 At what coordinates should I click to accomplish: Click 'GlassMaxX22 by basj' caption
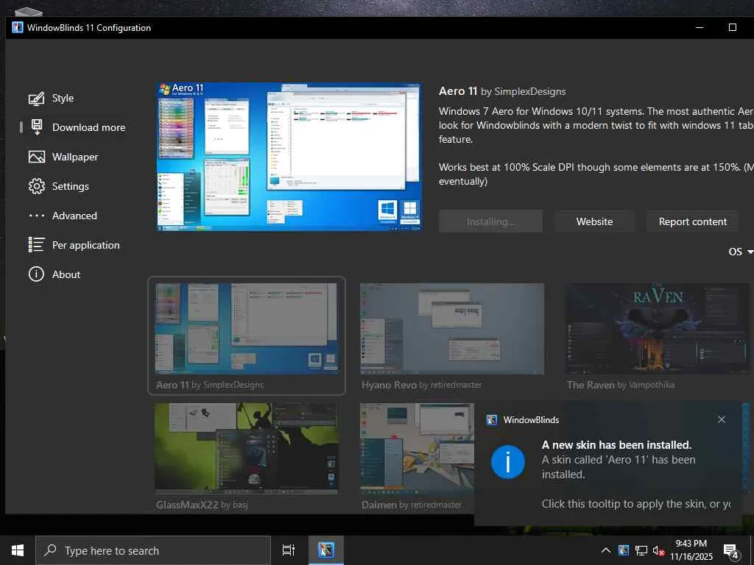point(202,505)
